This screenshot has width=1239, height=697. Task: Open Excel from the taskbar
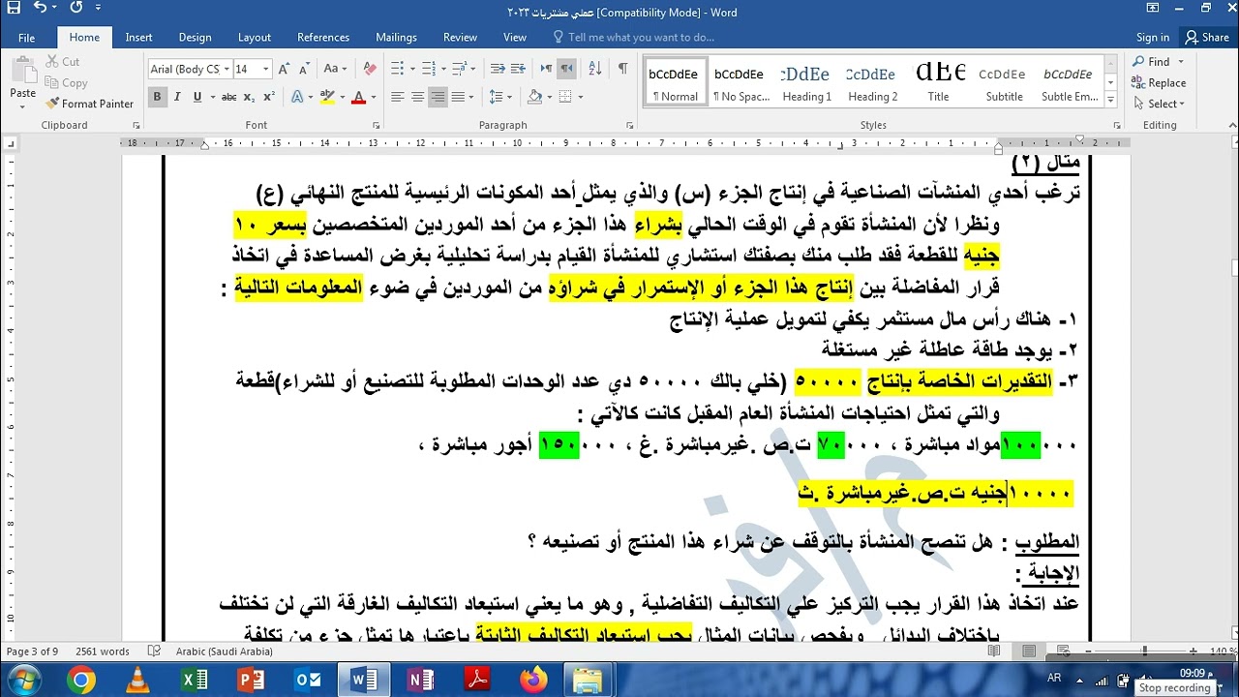point(195,680)
